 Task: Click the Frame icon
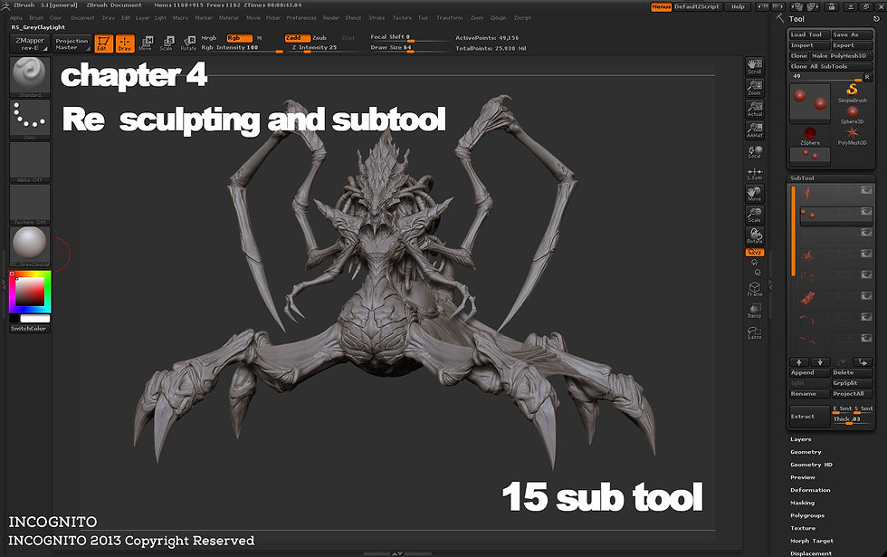755,289
